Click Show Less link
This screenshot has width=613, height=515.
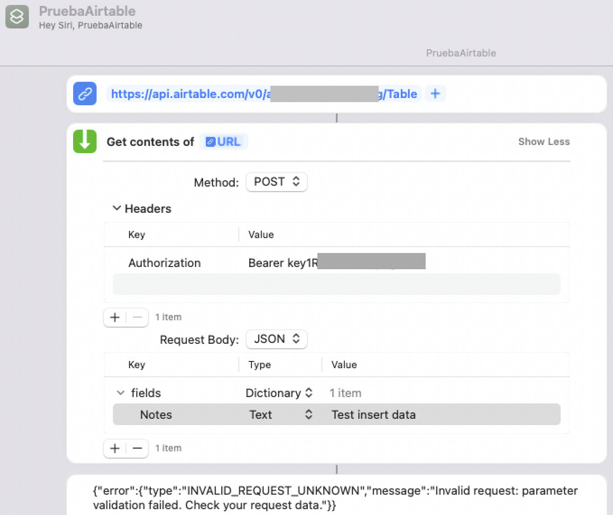tap(544, 141)
